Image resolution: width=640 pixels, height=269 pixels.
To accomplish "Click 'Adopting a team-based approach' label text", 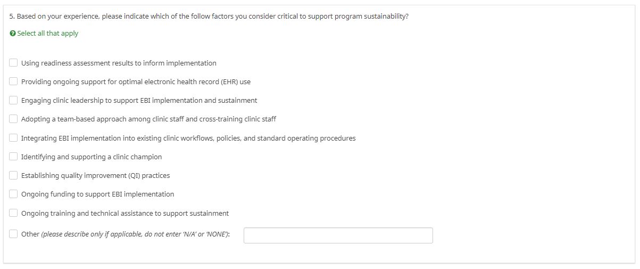I will [x=148, y=119].
